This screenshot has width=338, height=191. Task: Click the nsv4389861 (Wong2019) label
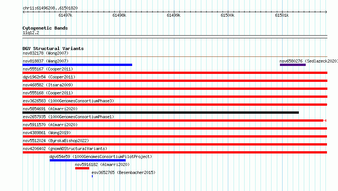[x=47, y=133]
